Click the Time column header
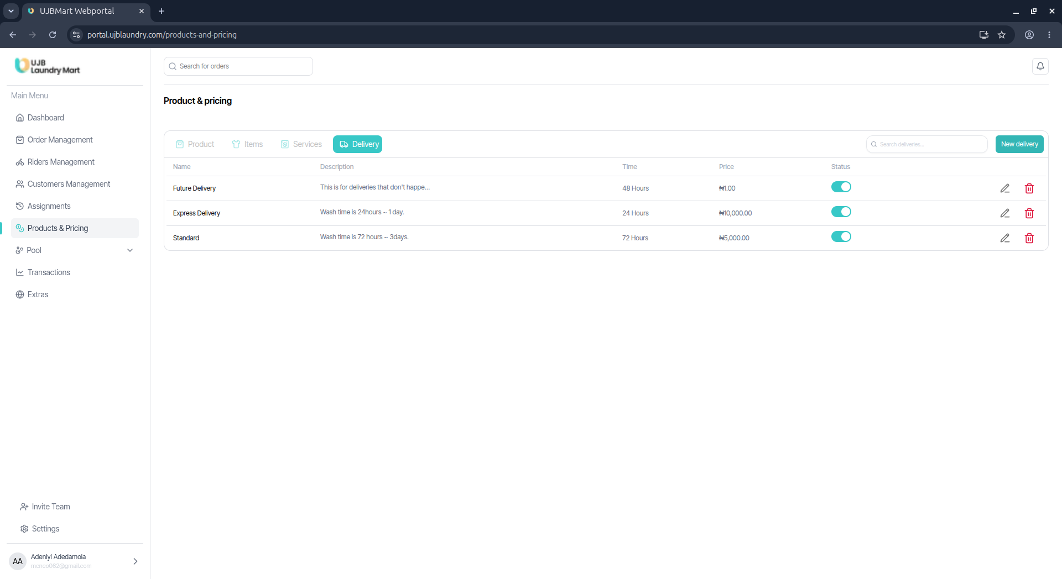1062x579 pixels. 629,167
